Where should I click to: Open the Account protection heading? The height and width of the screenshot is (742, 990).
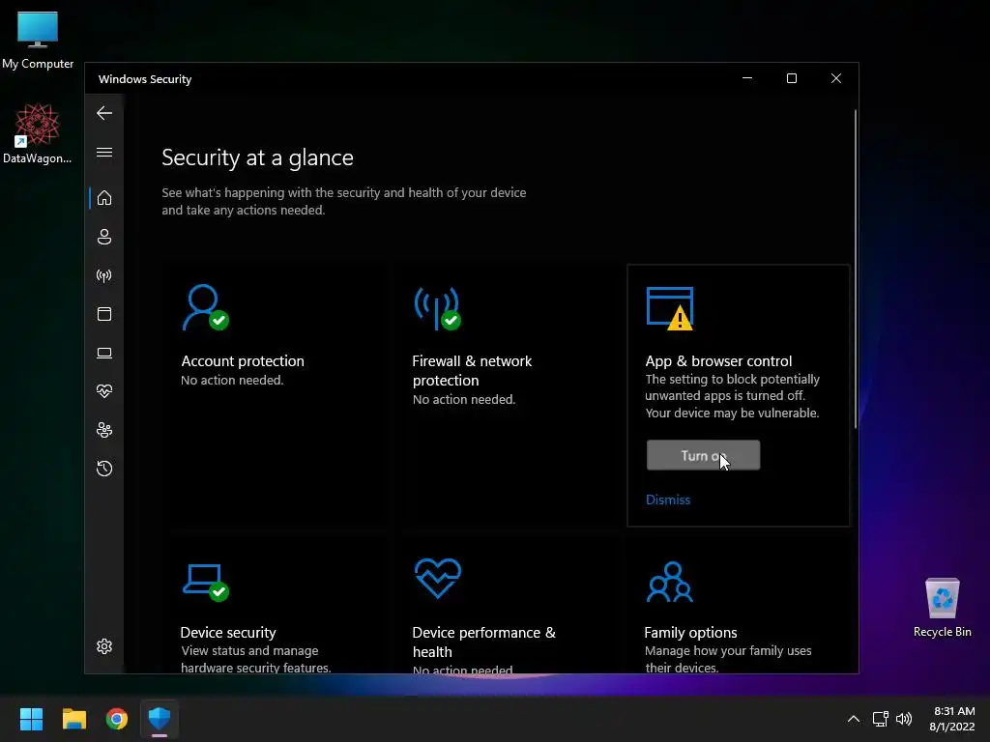point(243,361)
